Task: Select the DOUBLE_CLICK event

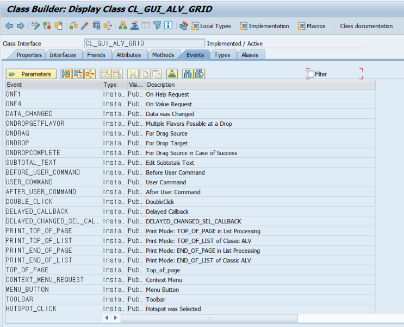Action: pyautogui.click(x=54, y=202)
